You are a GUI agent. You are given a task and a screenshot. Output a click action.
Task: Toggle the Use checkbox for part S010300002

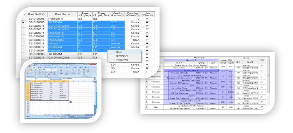point(147,37)
